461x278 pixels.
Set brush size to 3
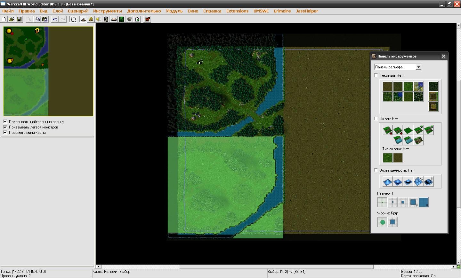click(403, 202)
